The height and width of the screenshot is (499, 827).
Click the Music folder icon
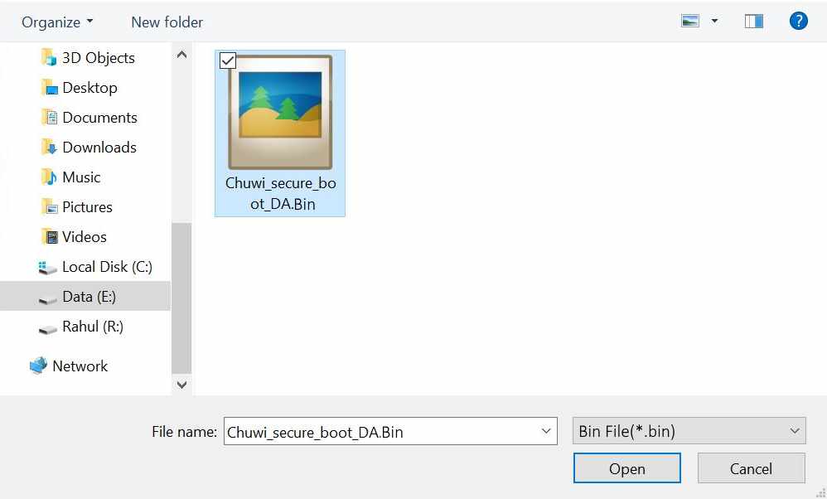coord(49,177)
